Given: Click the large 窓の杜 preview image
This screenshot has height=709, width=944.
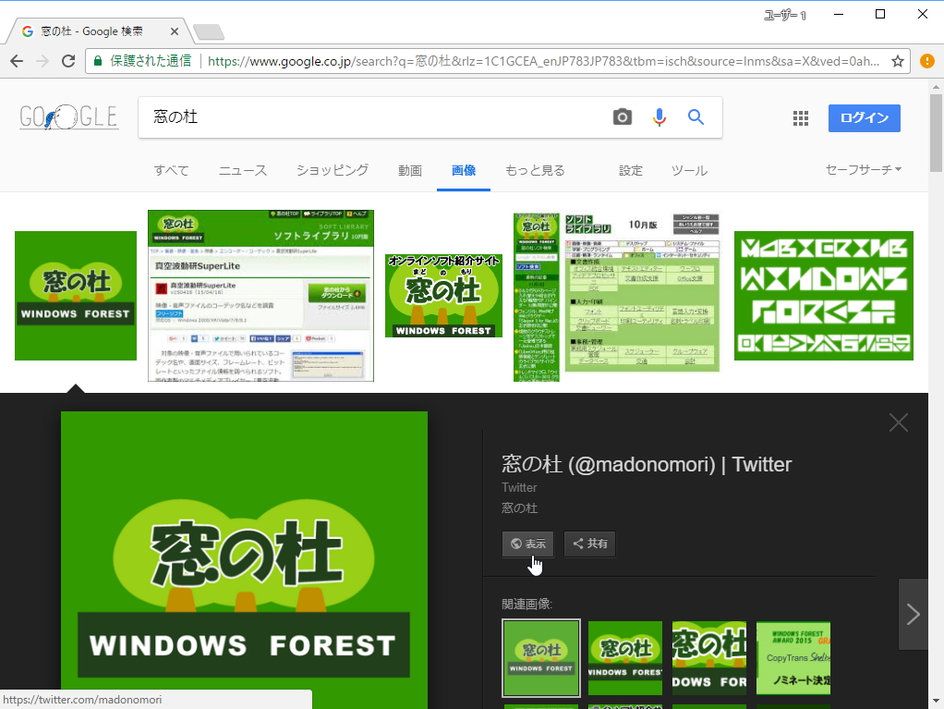Looking at the screenshot, I should point(244,559).
